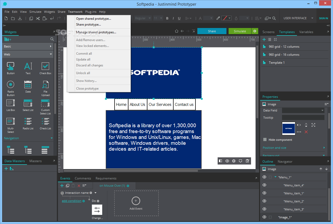Add a new template with plus icon

pos(264,39)
